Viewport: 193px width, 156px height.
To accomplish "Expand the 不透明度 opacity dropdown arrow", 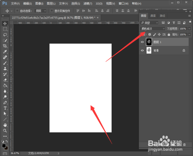I will [190, 29].
